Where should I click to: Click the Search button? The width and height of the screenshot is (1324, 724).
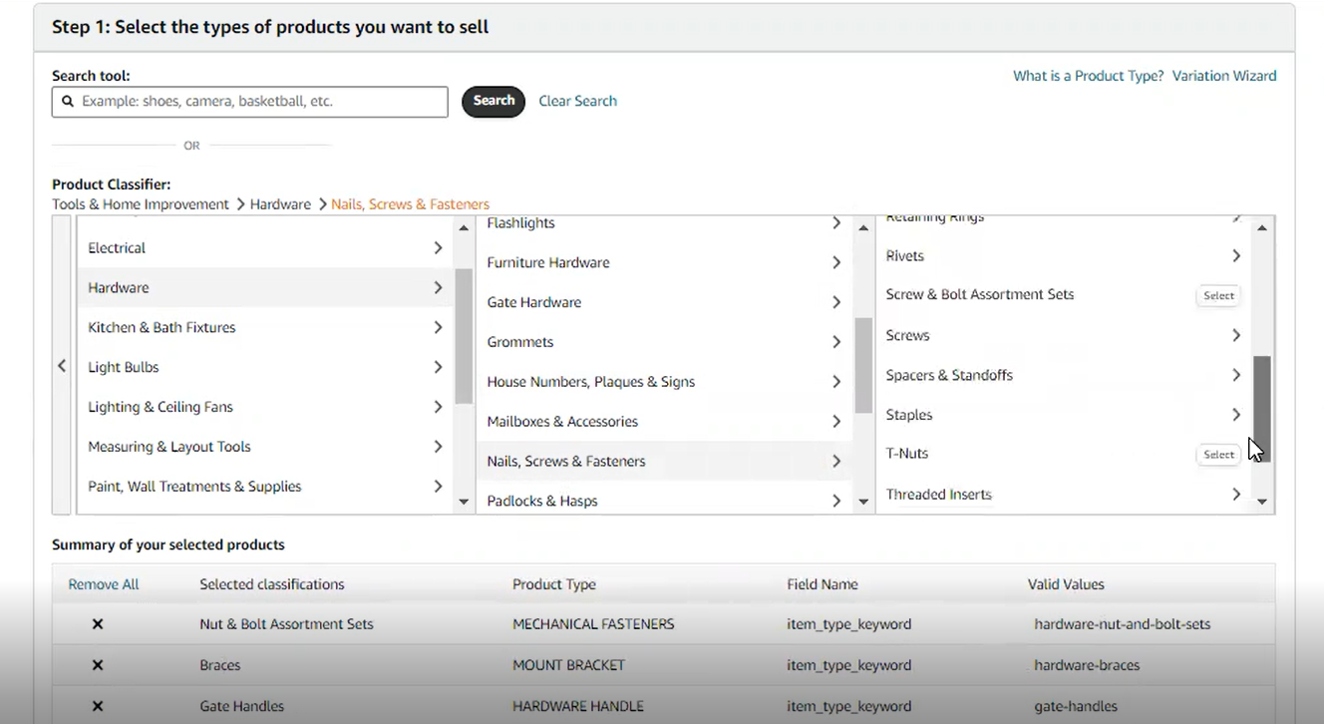pyautogui.click(x=493, y=101)
